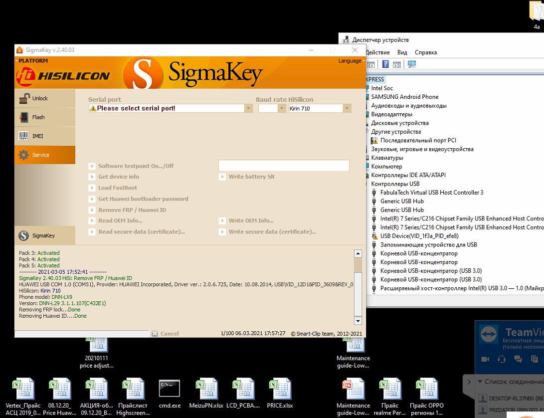Click USB icon beside Расширяемый хост-контроллер Intel
The image size is (544, 418).
374,288
